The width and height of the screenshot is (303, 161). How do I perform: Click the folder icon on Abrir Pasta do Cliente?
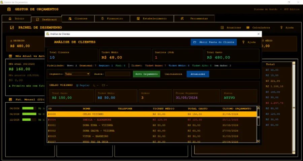(x=195, y=42)
